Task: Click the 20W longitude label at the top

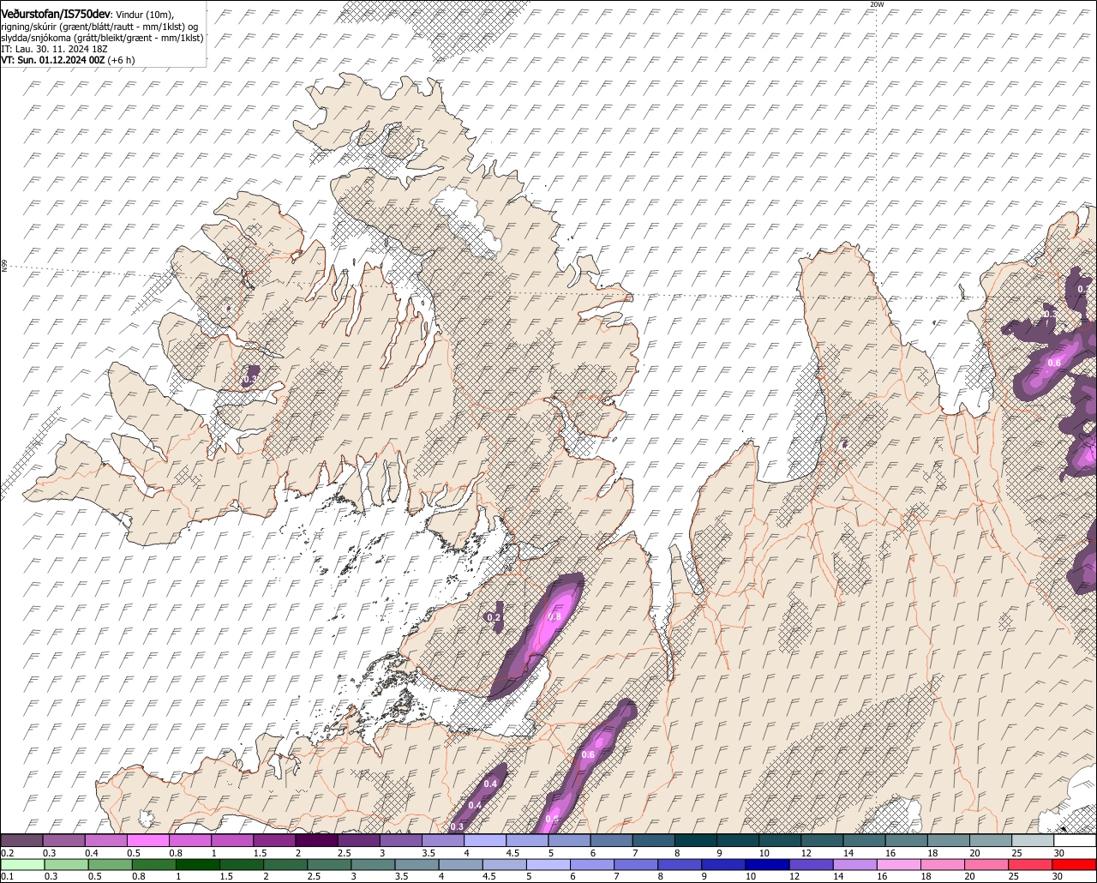Action: (876, 4)
